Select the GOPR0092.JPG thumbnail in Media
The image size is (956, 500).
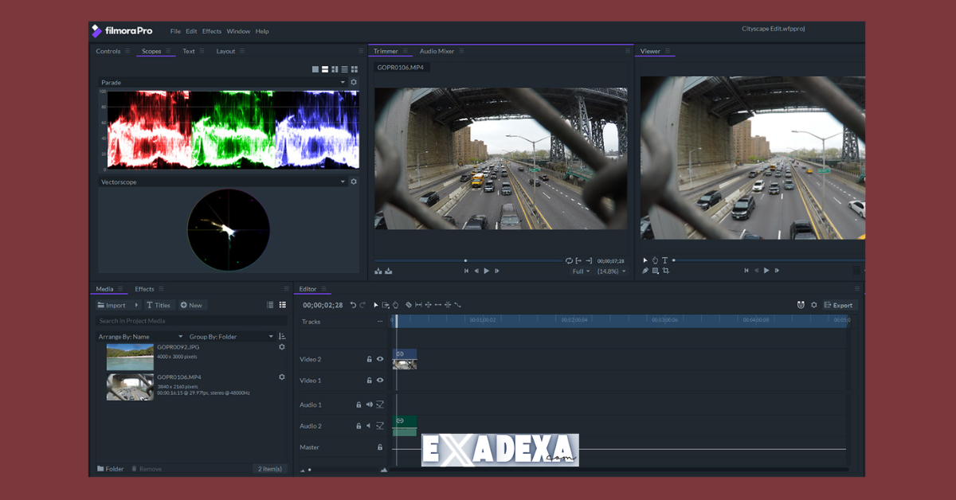[x=129, y=356]
